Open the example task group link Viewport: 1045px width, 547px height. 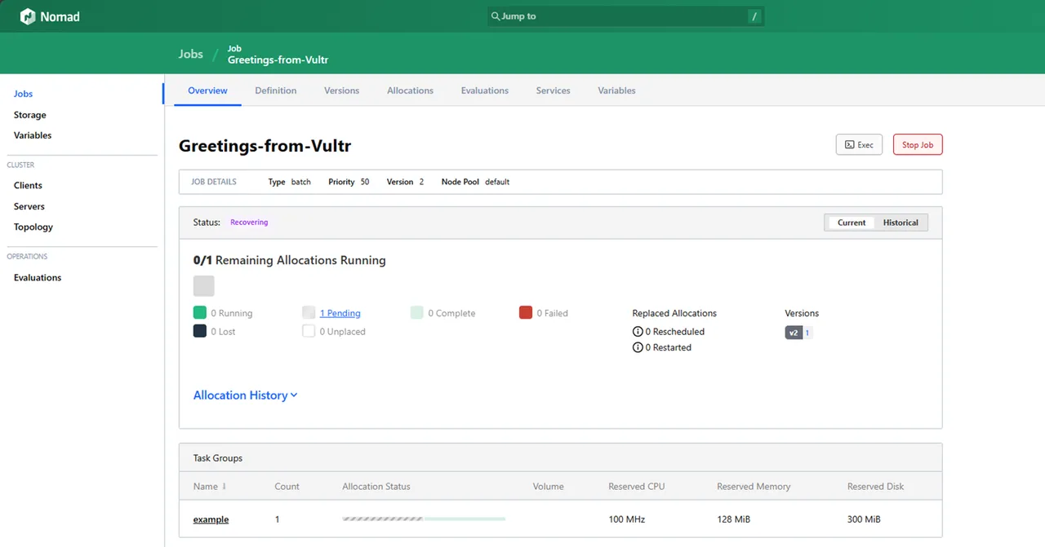[211, 519]
